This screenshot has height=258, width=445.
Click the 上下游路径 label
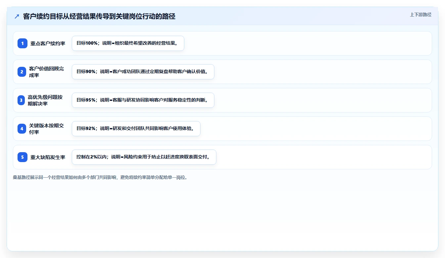point(421,15)
